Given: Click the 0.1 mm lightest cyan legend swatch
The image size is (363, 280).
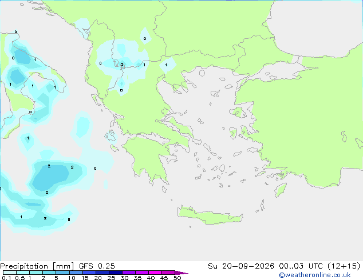Looking at the screenshot, I should tap(10, 273).
